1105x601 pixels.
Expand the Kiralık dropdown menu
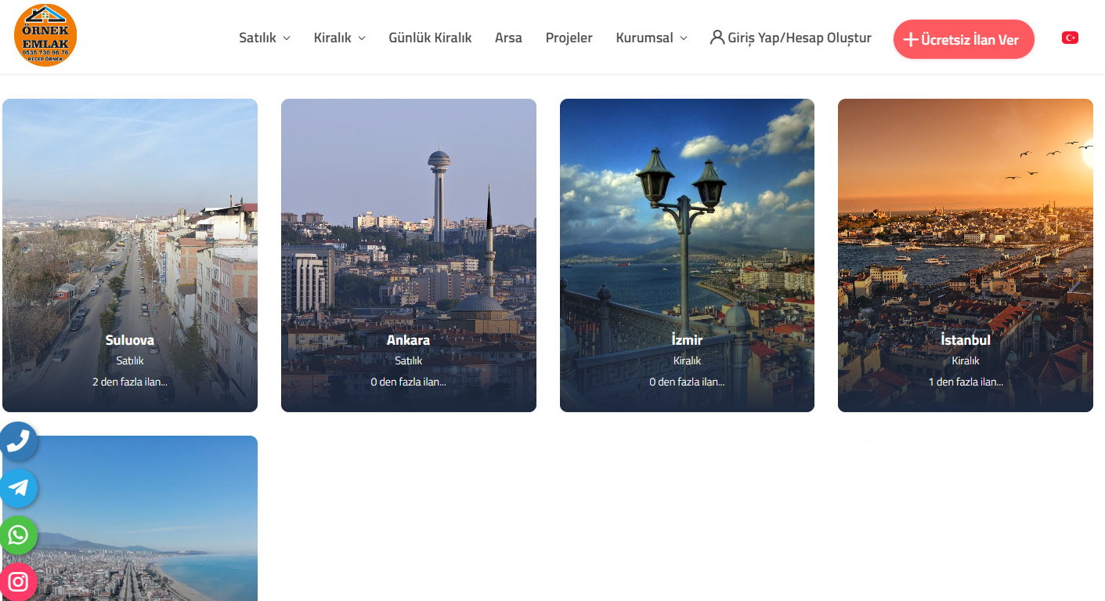tap(339, 38)
